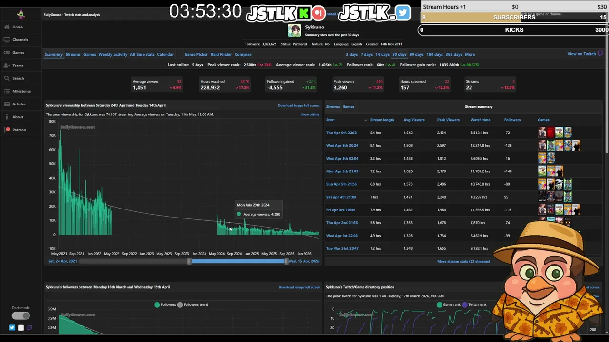609x342 pixels.
Task: Toggle Followers series in followers chart legend
Action: click(x=165, y=304)
